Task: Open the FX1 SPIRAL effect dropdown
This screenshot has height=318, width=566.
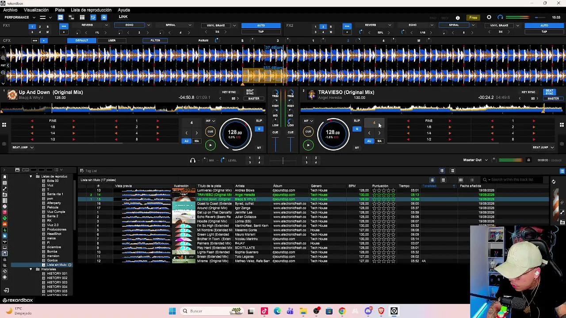Action: [190, 25]
